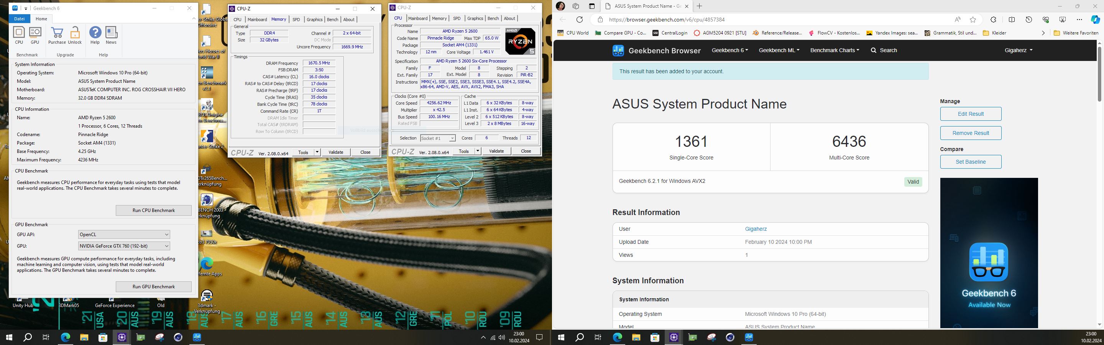This screenshot has height=345, width=1104.
Task: Open Windows Start menu on left taskbar
Action: point(9,337)
